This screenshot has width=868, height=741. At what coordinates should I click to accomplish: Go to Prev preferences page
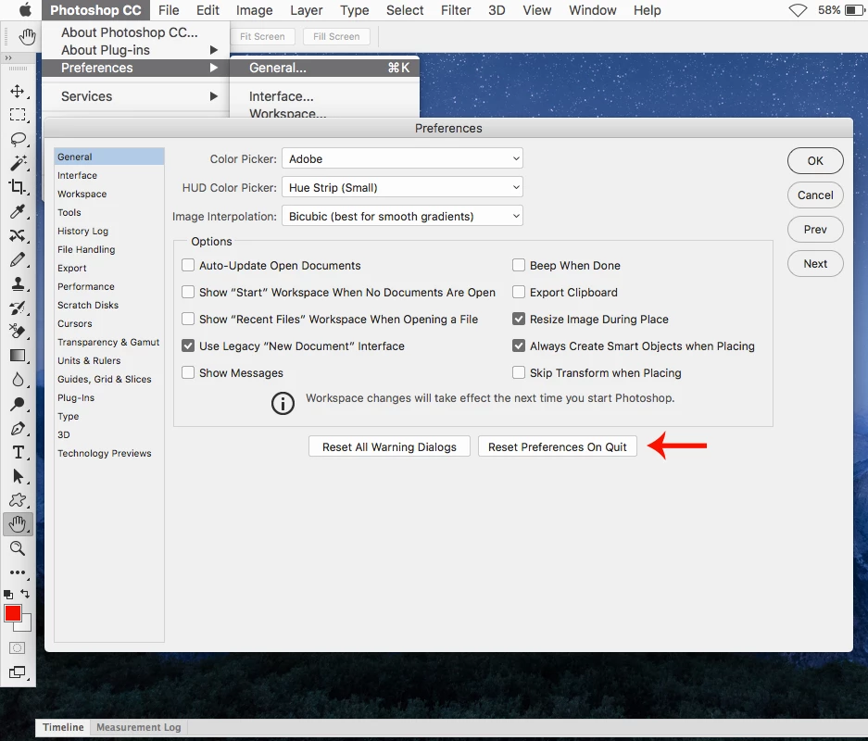[815, 229]
